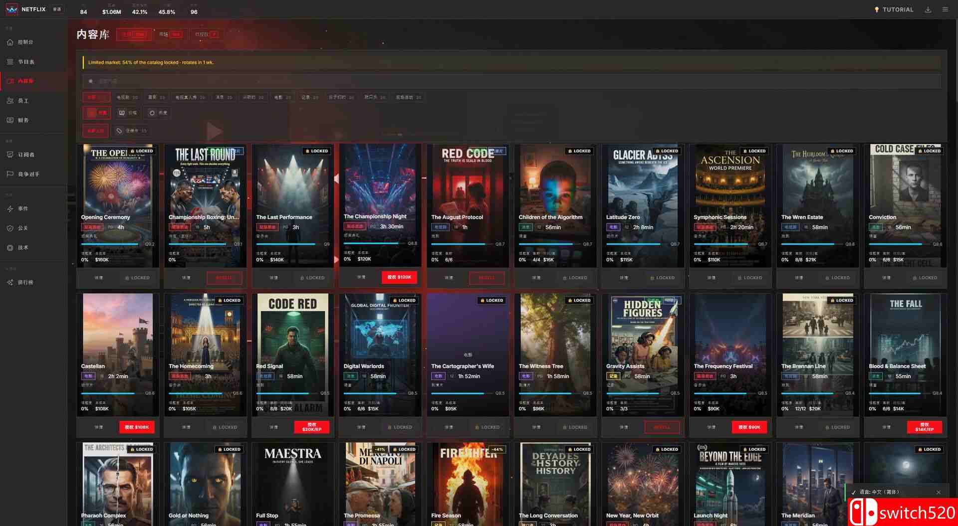Click the LOCKED button under Opening Ceremony
The image size is (958, 526).
click(x=137, y=278)
